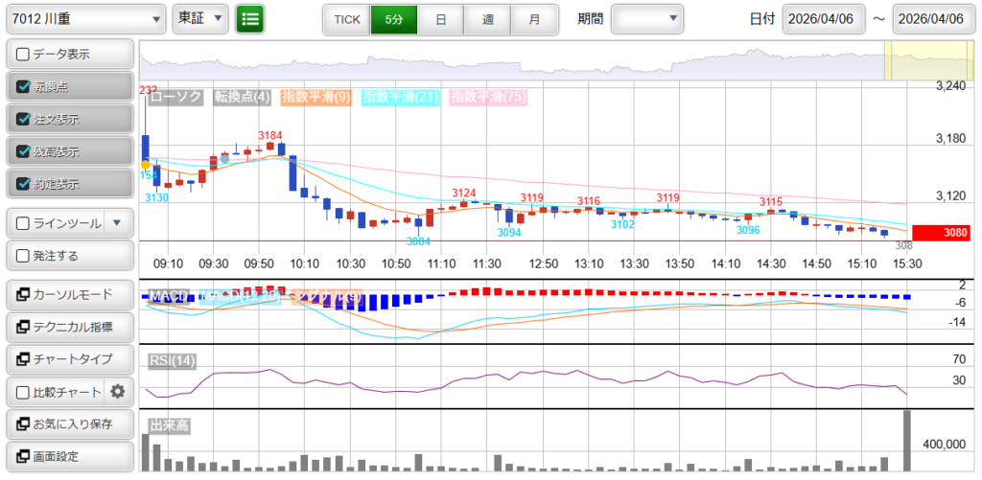Expand the 期間 period dropdown
Screen dimensions: 982x480
coord(647,18)
